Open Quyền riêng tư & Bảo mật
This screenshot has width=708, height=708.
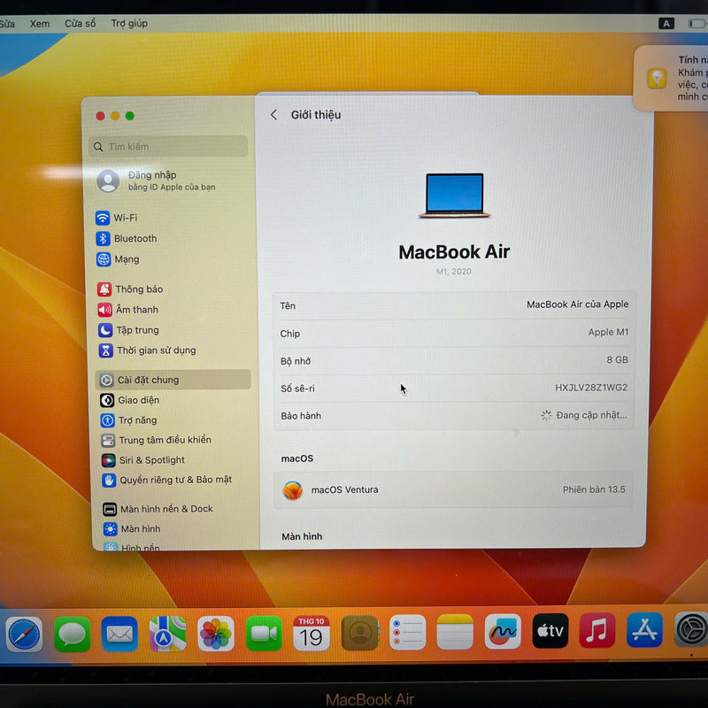175,480
